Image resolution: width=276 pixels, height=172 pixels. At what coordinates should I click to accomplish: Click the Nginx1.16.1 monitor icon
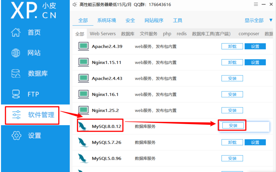point(83,94)
